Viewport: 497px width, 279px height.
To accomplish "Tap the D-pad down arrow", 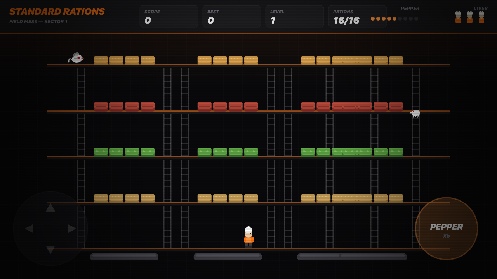I will [x=50, y=250].
